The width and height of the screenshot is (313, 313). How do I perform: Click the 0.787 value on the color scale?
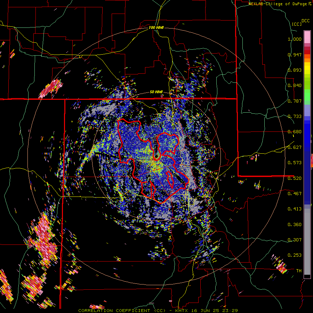pos(295,101)
